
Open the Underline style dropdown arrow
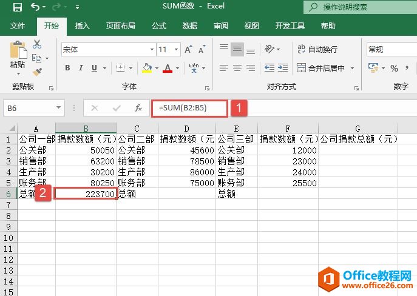click(104, 69)
